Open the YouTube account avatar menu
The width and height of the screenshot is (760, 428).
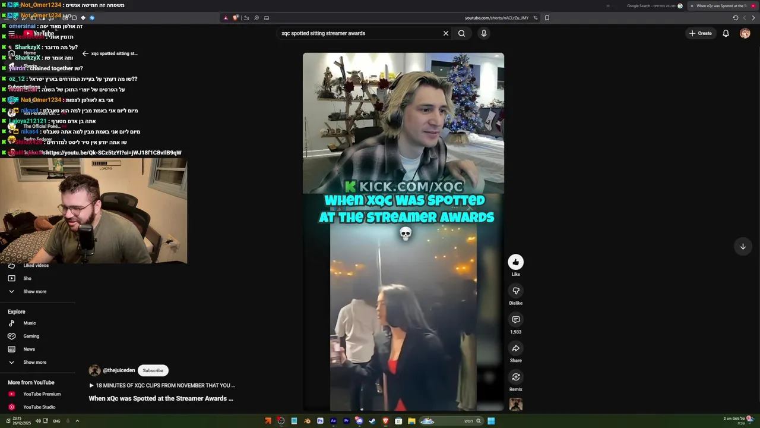coord(745,33)
